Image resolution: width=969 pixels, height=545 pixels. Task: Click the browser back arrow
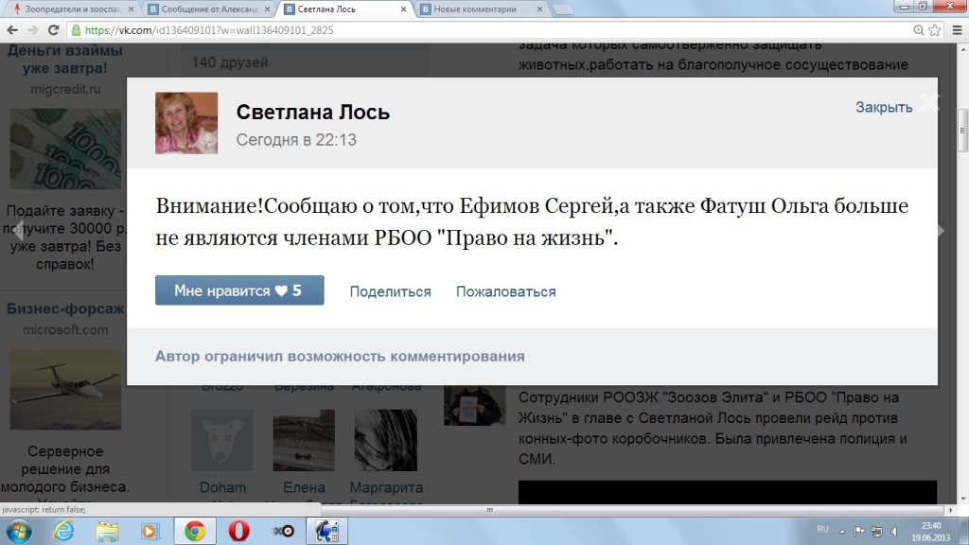[x=13, y=30]
